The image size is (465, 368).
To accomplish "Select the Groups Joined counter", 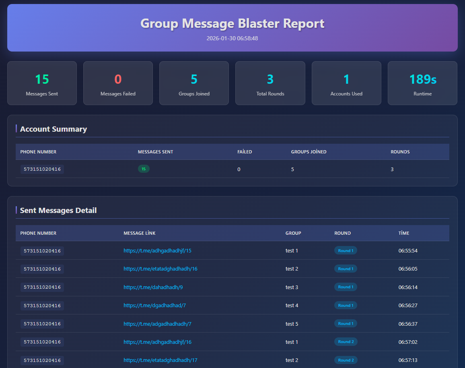I will (x=194, y=83).
